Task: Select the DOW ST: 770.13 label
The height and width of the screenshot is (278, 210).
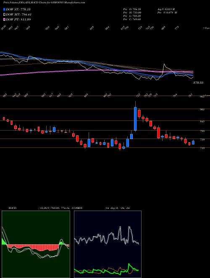Action: tap(18, 10)
